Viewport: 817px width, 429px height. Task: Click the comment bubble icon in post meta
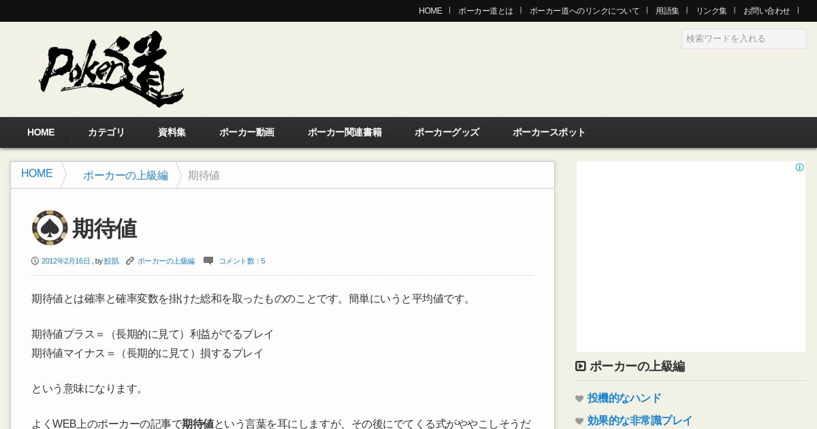208,261
